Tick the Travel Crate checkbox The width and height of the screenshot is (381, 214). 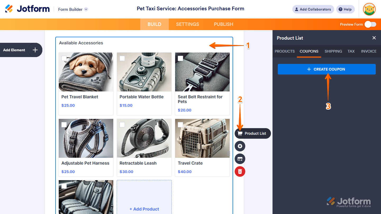coord(180,125)
